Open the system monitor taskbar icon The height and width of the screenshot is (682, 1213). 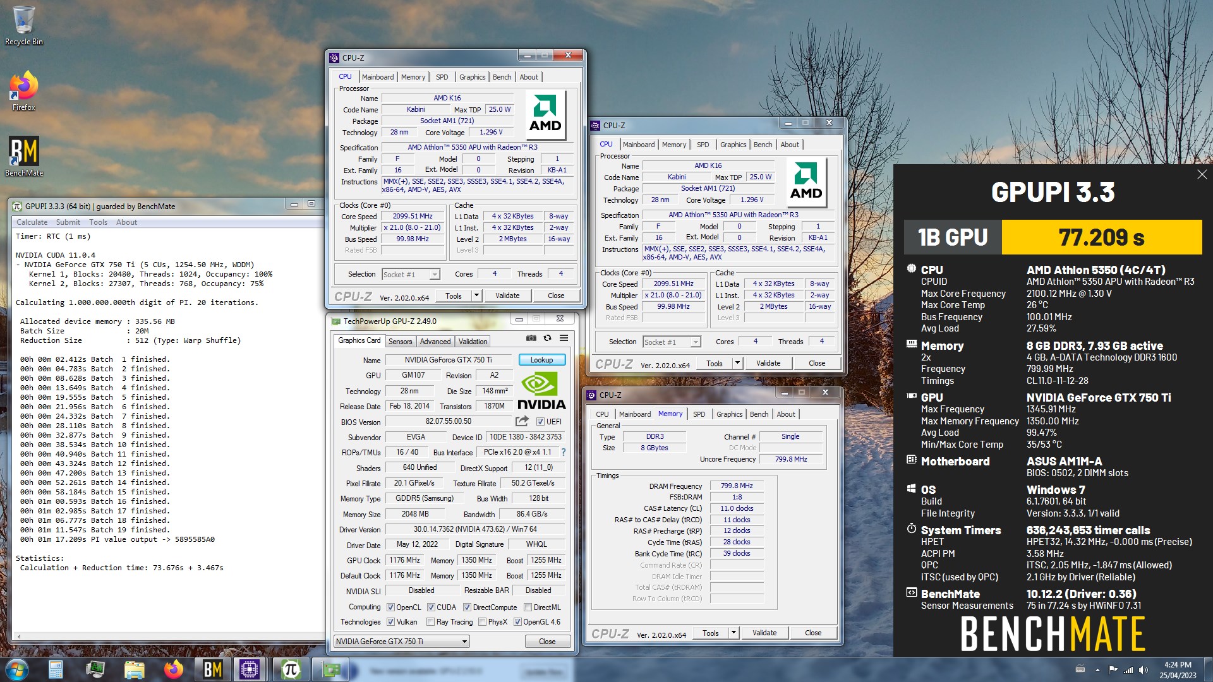point(95,669)
